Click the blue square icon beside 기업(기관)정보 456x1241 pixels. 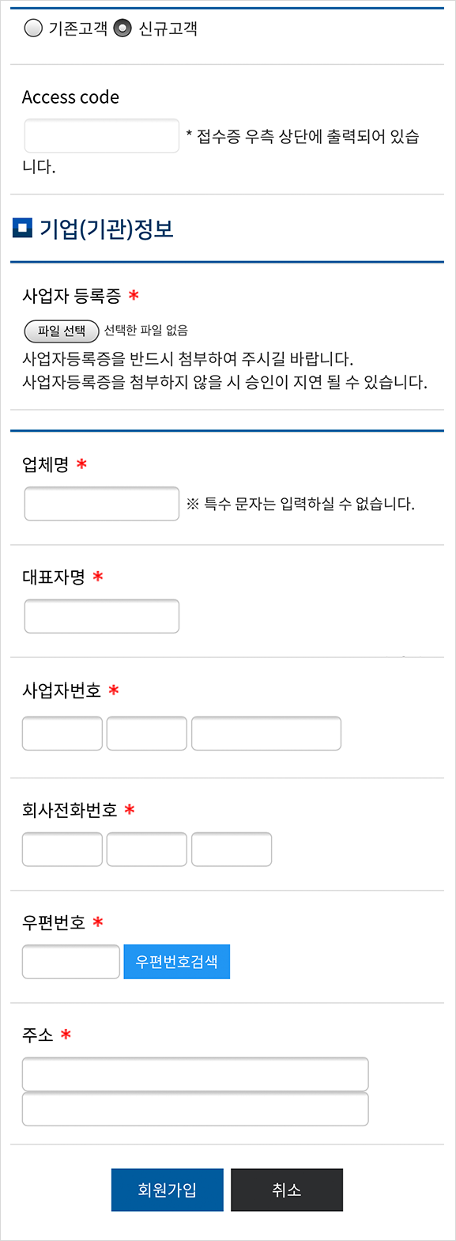pos(22,229)
